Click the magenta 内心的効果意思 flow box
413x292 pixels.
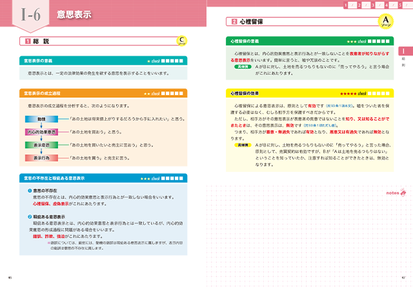click(41, 132)
